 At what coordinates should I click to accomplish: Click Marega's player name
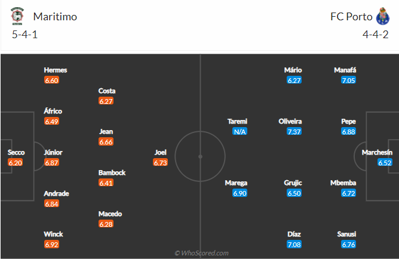(236, 183)
